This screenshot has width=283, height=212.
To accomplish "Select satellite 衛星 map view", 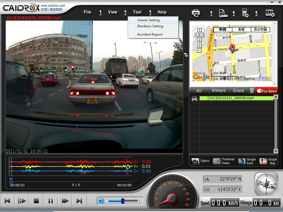I will (242, 29).
